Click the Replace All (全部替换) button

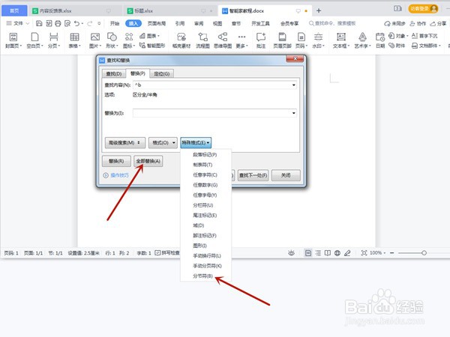[148, 161]
